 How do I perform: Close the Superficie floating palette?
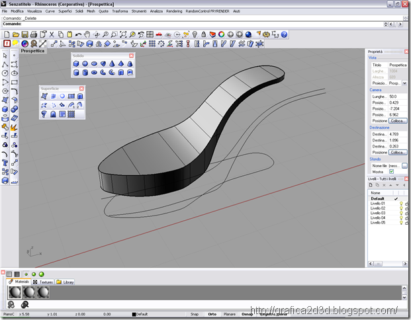(x=81, y=89)
